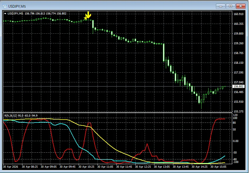Expand the triangle beside USDJPY,M5 chart label
This screenshot has height=173, width=249.
[x=5, y=14]
